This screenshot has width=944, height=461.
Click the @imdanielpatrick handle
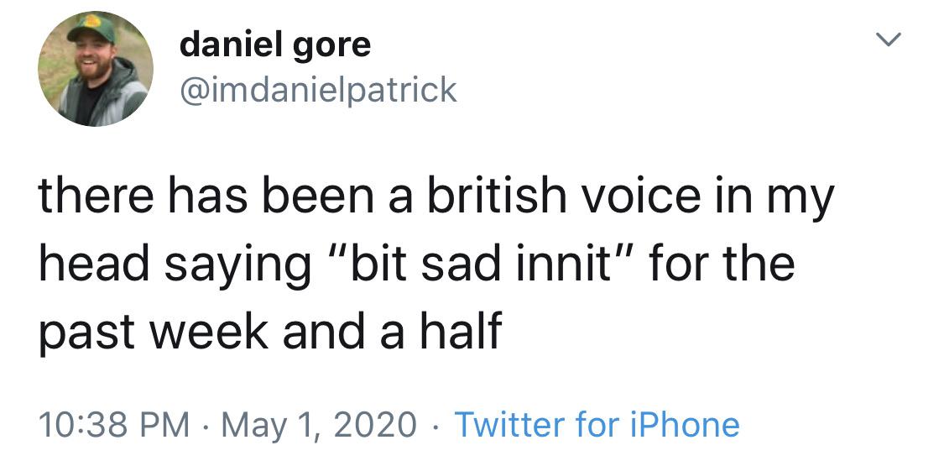[x=318, y=88]
